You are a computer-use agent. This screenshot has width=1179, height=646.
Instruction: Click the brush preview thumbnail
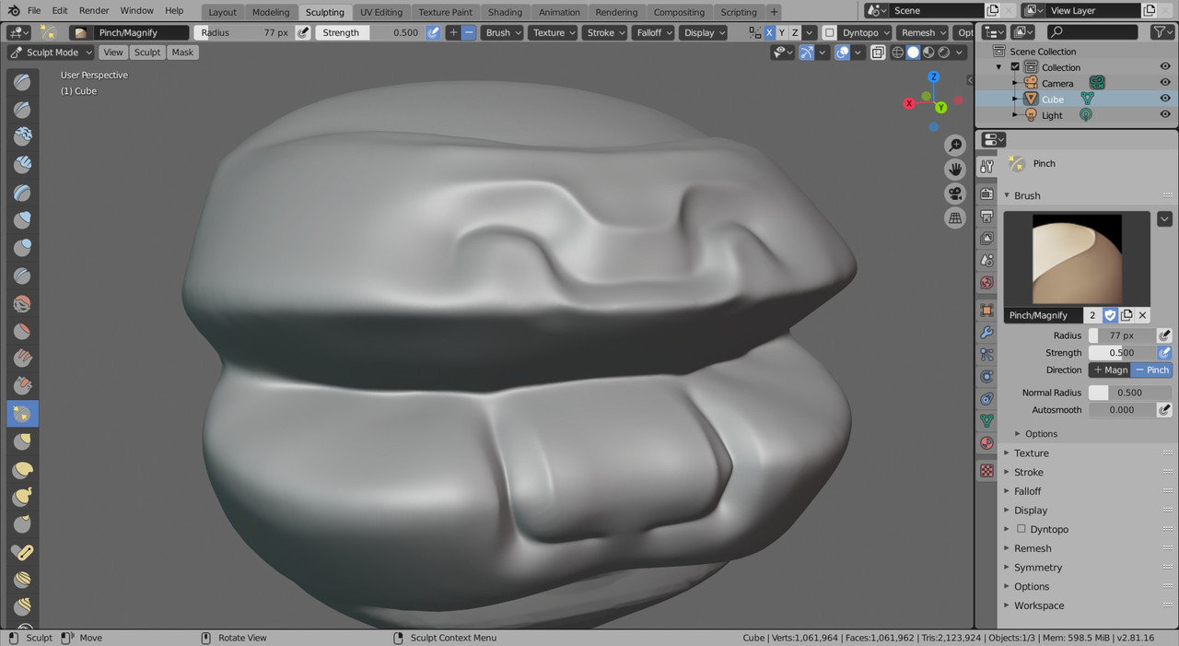pos(1077,259)
